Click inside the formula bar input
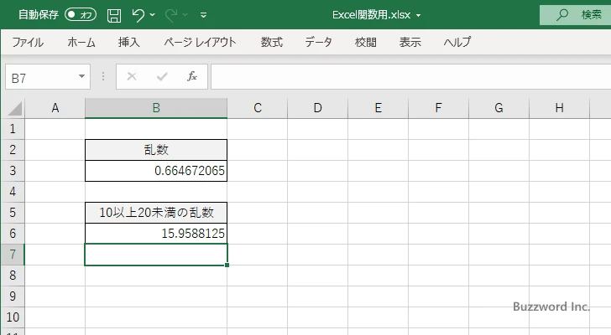This screenshot has height=335, width=611. tap(410, 77)
